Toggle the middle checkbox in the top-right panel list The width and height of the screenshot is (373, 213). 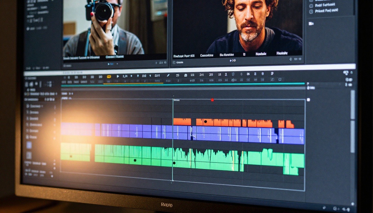[311, 6]
